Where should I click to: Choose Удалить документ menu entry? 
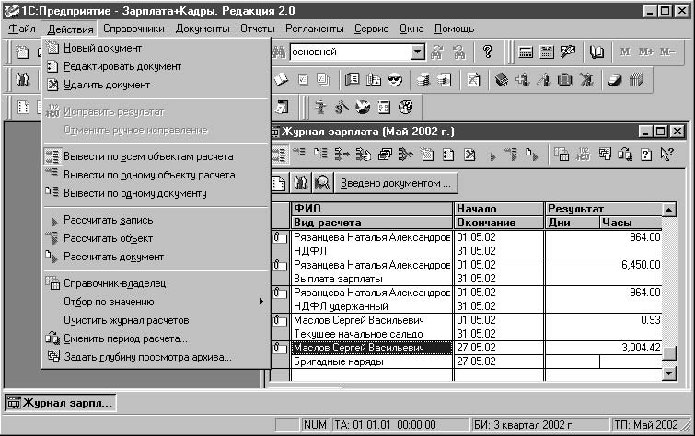(156, 85)
